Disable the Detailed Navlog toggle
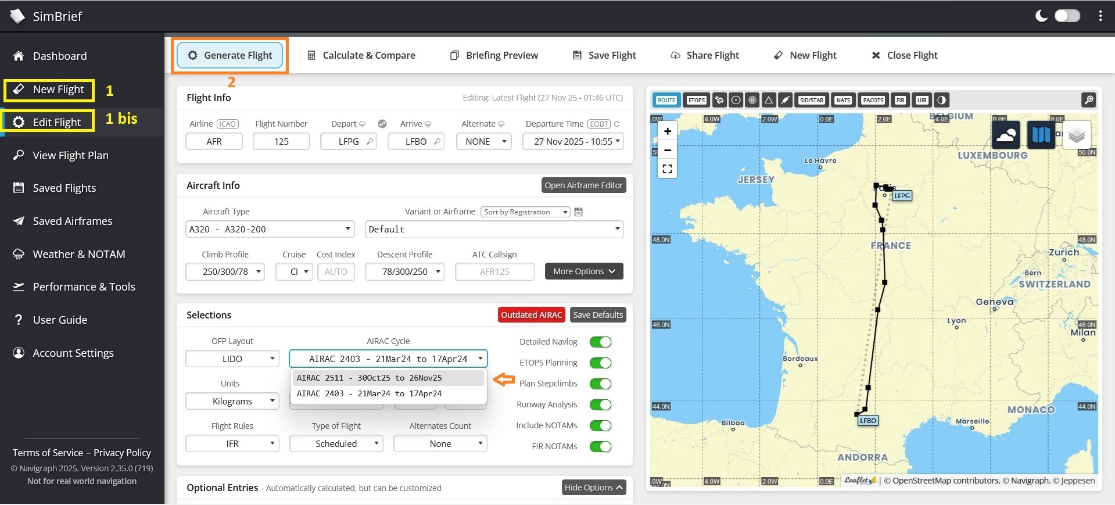 coord(600,342)
